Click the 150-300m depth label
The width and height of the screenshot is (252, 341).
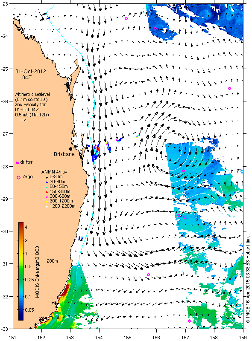coord(60,191)
